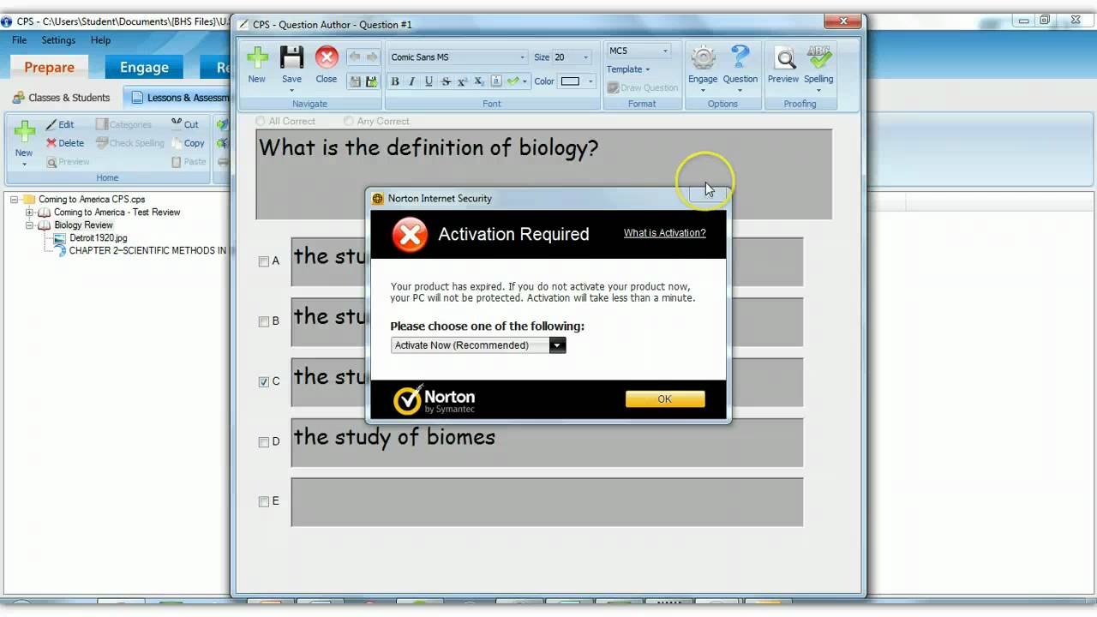1097x617 pixels.
Task: Click the big green New icon in Home group
Action: pos(24,131)
